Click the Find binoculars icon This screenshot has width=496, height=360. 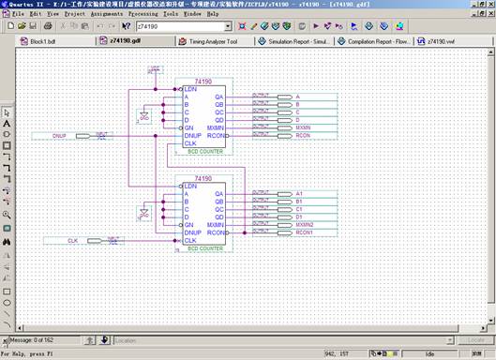7,242
